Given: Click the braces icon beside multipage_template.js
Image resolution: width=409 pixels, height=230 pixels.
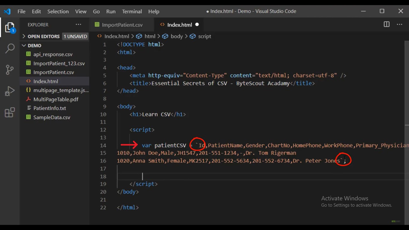Looking at the screenshot, I should 28,90.
